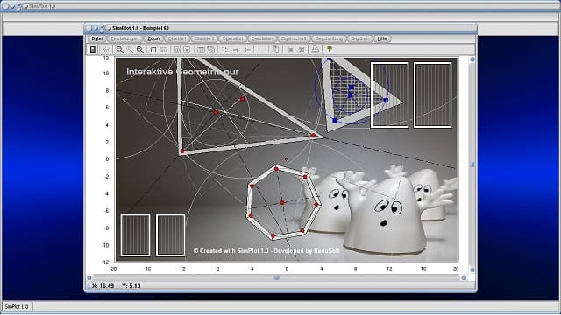561x315 pixels.
Task: Click the grid icon beside the square icon
Action: 164,50
